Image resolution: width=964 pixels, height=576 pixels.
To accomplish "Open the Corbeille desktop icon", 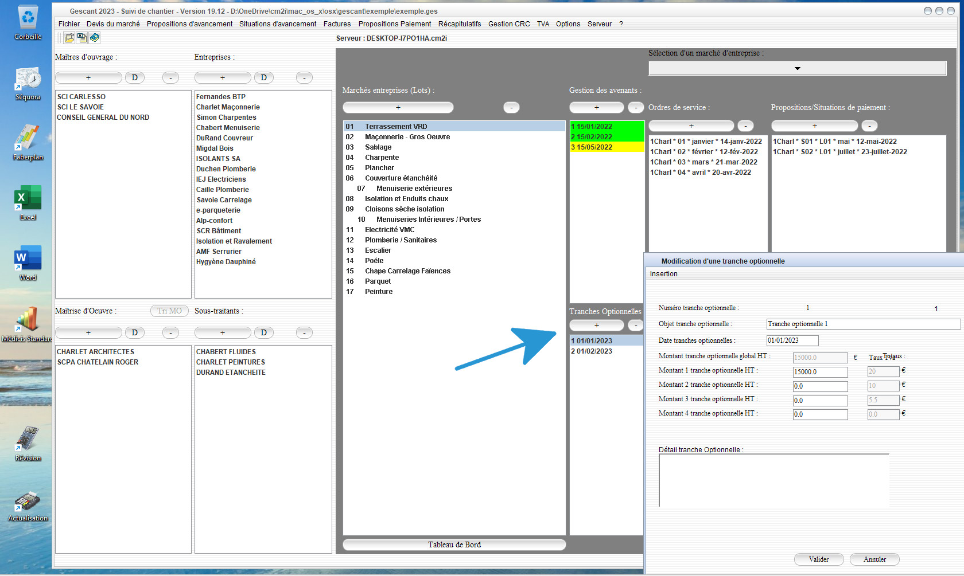I will coord(28,22).
